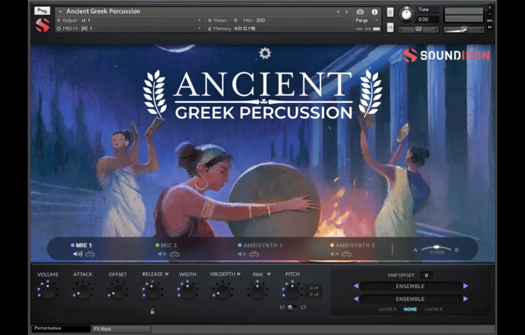Click the OFFSET knob
The width and height of the screenshot is (525, 335).
[117, 290]
